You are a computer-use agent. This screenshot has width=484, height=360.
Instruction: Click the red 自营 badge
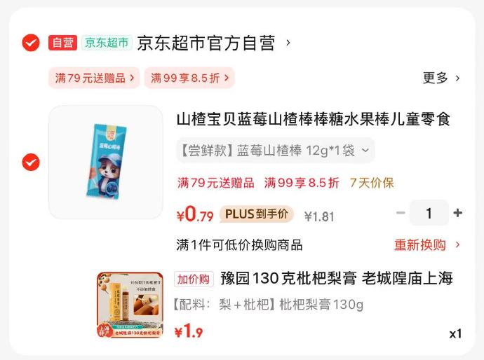[62, 43]
